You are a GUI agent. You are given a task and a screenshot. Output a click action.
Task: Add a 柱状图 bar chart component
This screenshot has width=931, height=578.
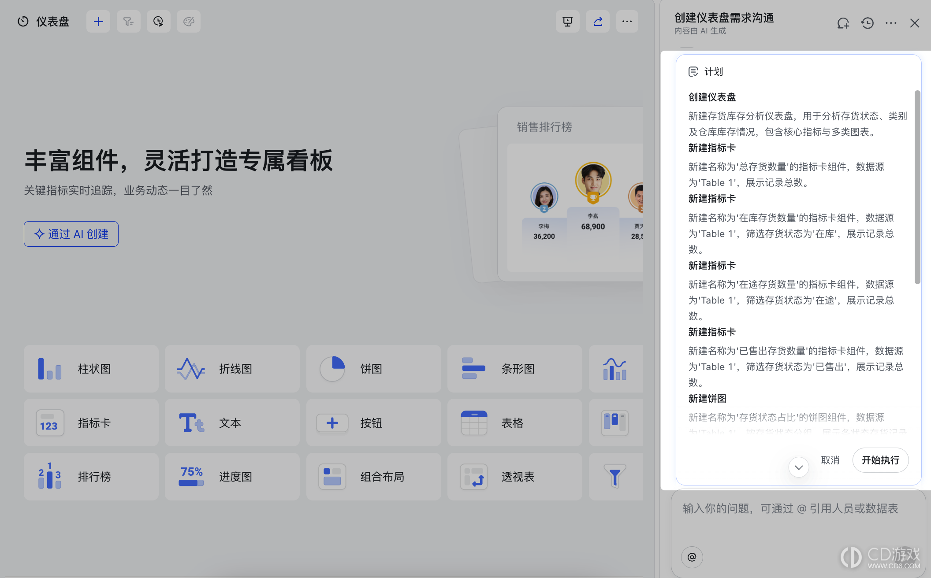(x=91, y=369)
